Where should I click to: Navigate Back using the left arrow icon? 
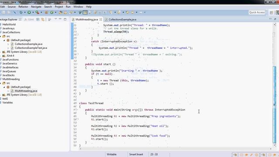coord(133,12)
